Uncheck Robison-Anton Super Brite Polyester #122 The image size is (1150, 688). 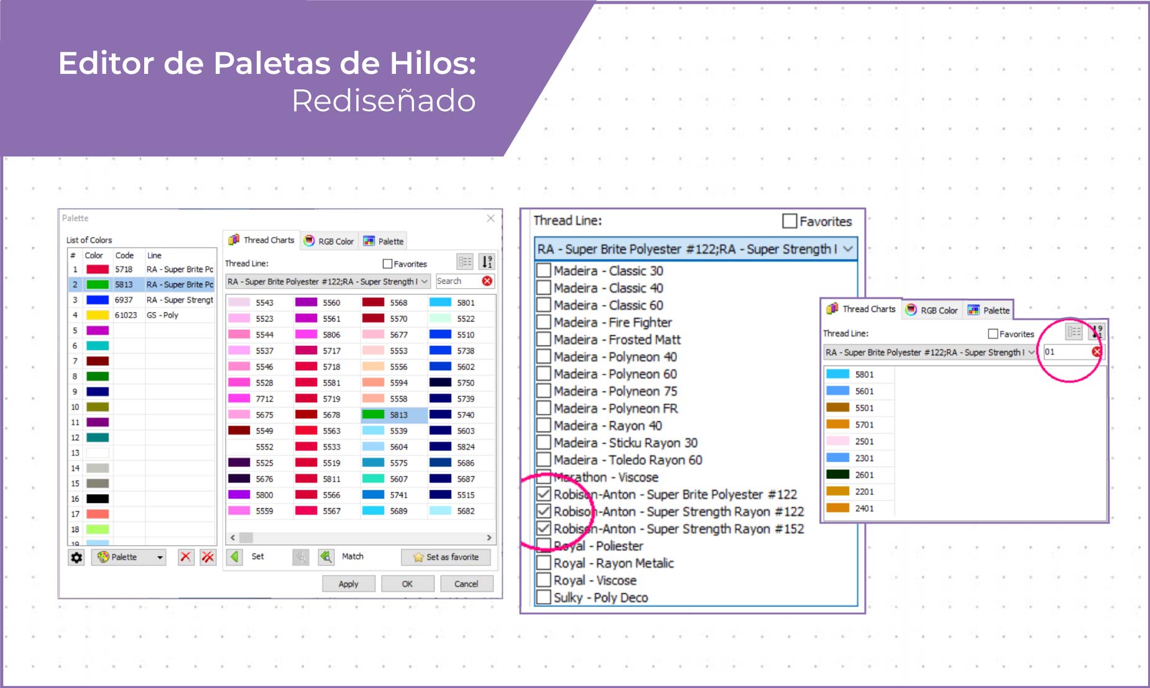coord(543,494)
